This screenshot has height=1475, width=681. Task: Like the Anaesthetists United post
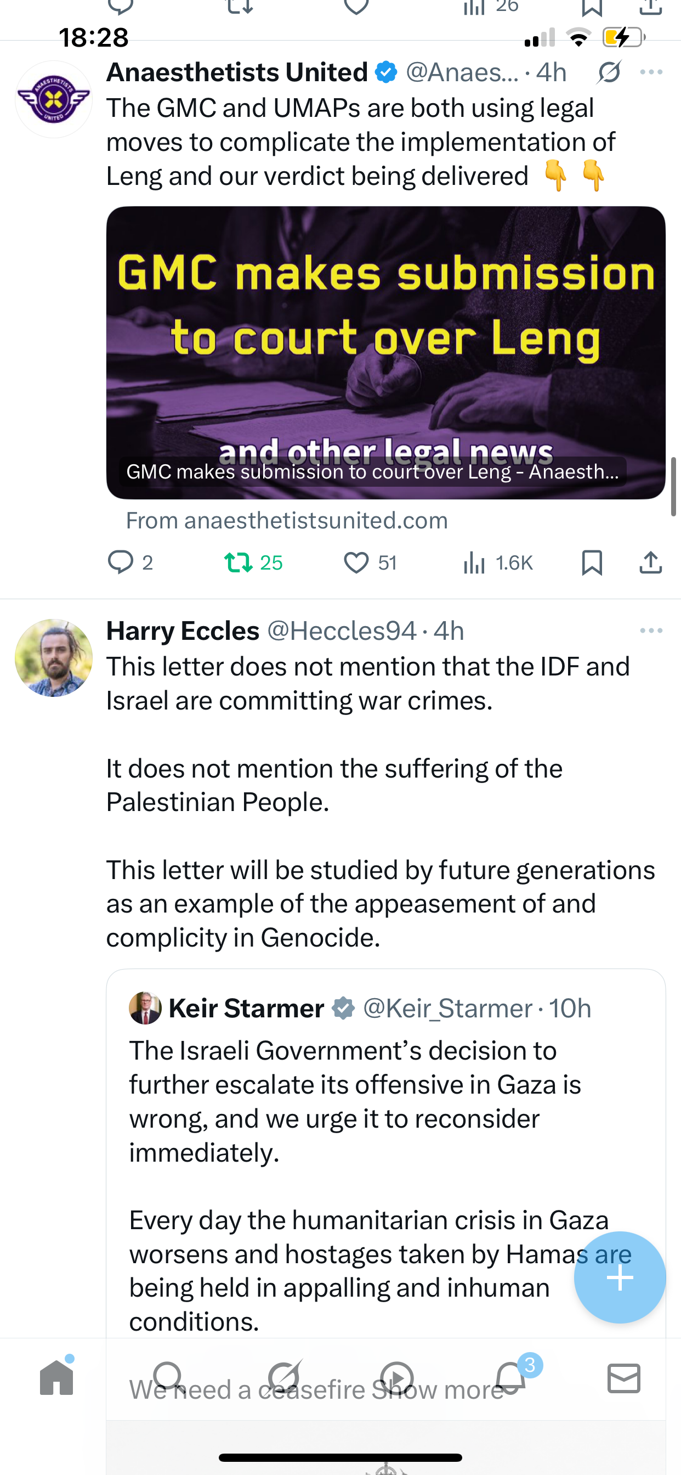coord(356,562)
